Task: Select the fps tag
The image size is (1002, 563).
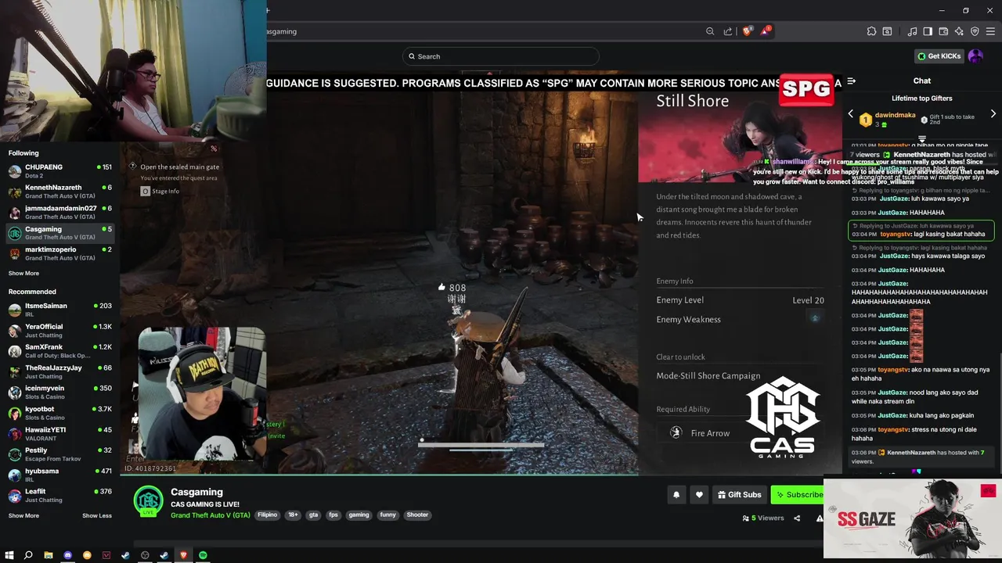Action: pos(333,515)
